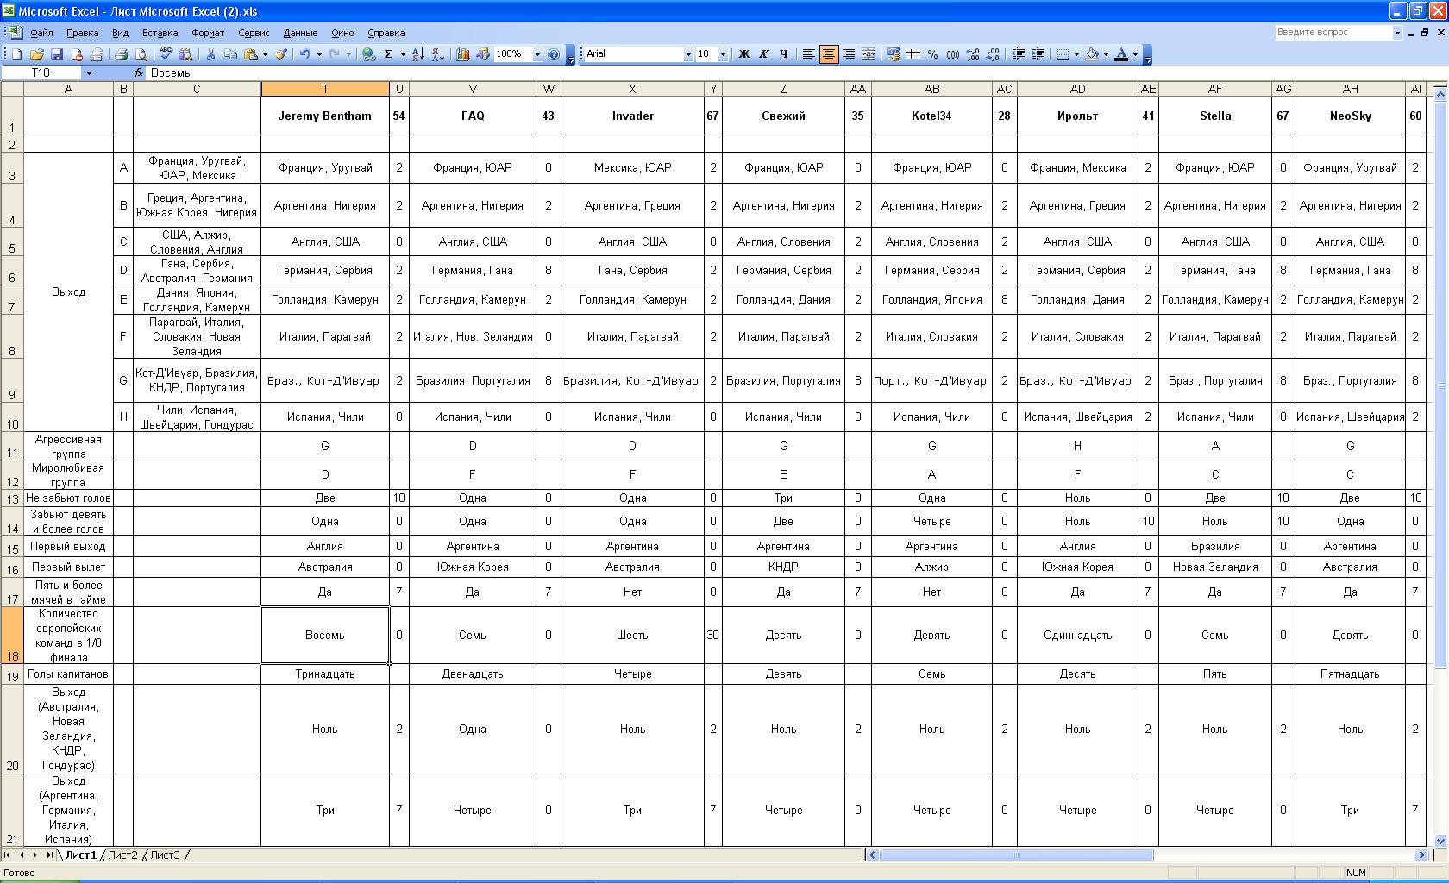Select the Format Painter brush icon

coord(281,54)
